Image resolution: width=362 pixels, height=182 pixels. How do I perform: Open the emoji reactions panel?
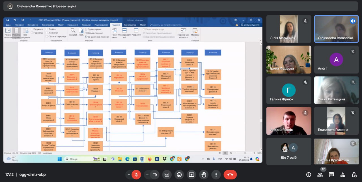click(x=179, y=175)
